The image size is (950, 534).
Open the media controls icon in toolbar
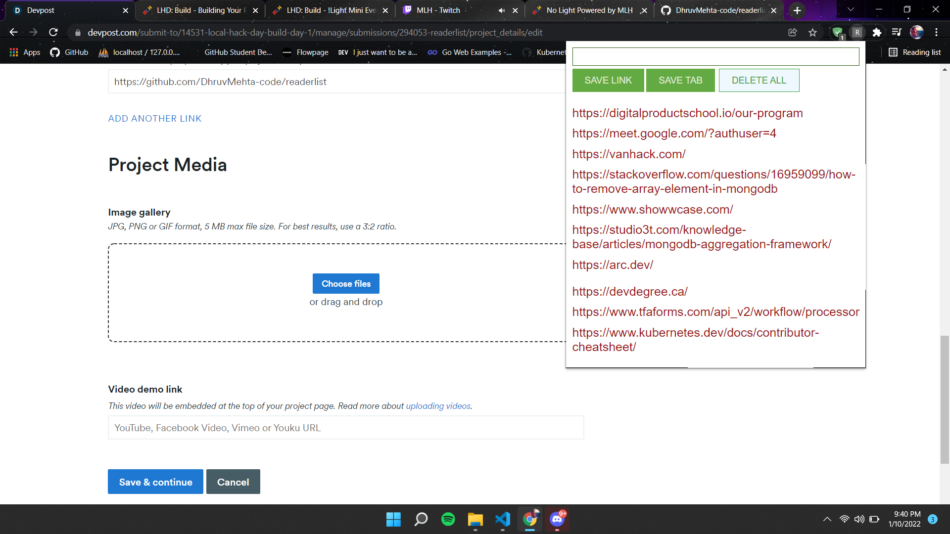(897, 33)
